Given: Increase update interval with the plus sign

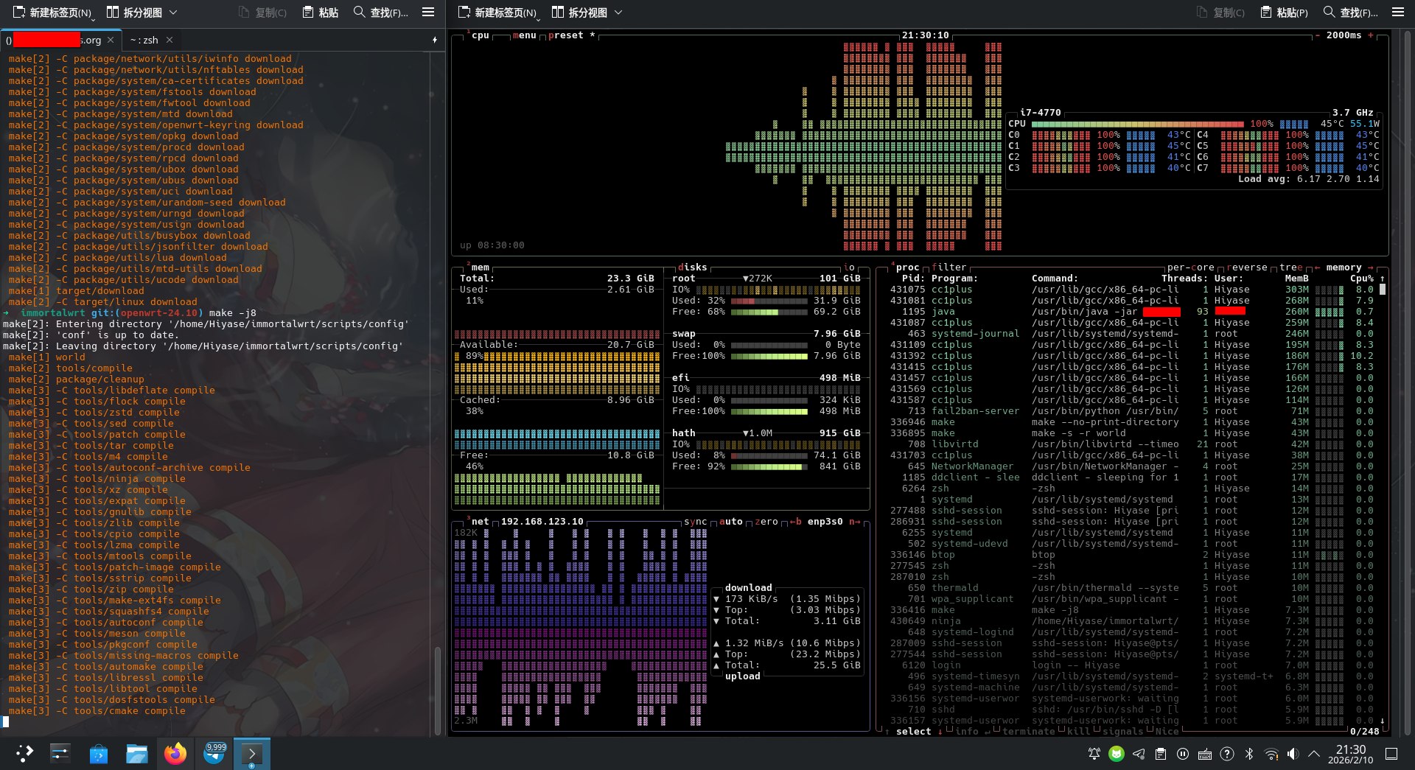Looking at the screenshot, I should [x=1371, y=35].
